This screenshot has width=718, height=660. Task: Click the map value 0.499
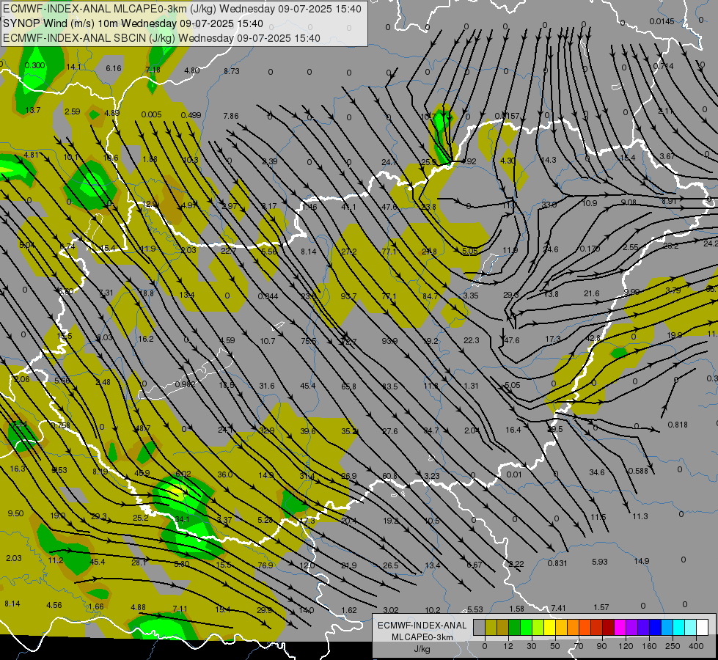[191, 115]
